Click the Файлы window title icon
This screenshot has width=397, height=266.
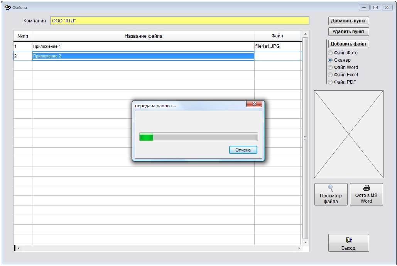click(x=8, y=8)
